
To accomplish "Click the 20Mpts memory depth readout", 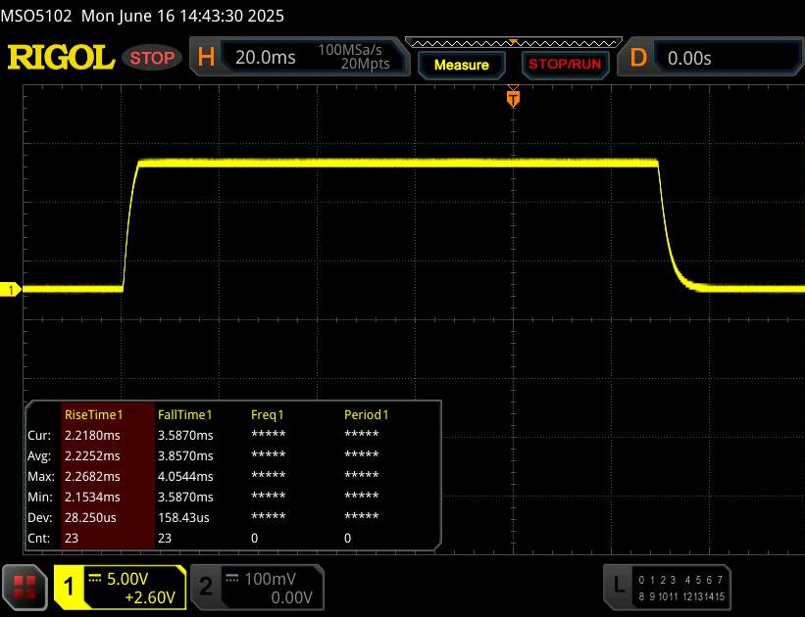I will (x=365, y=64).
